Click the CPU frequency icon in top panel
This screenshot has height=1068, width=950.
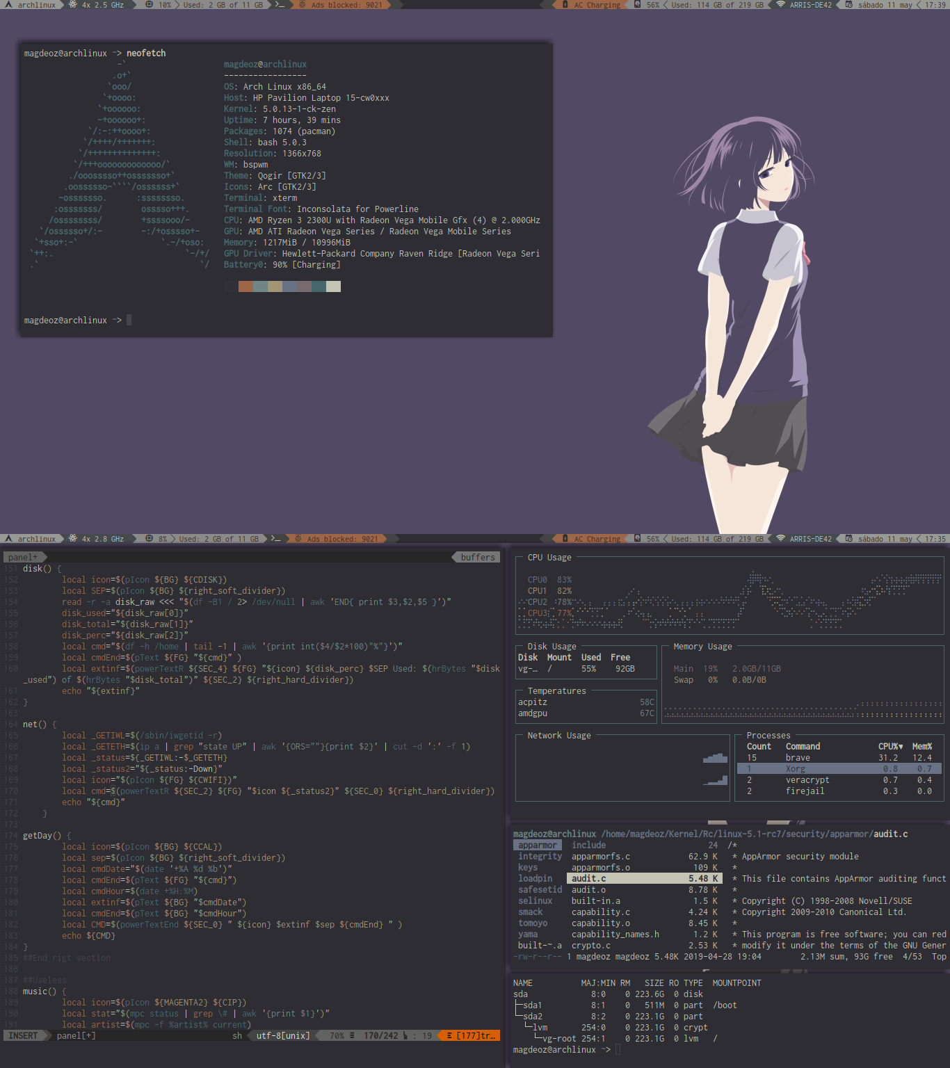[x=73, y=5]
